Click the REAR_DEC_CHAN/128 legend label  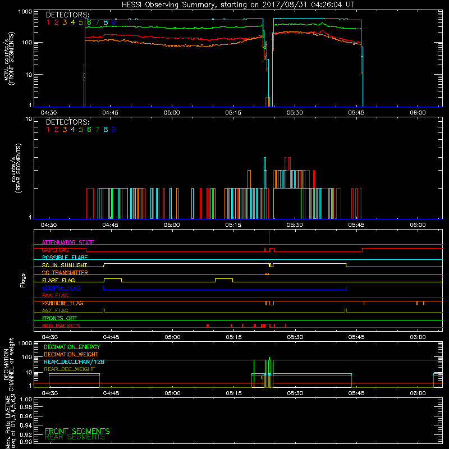(74, 361)
